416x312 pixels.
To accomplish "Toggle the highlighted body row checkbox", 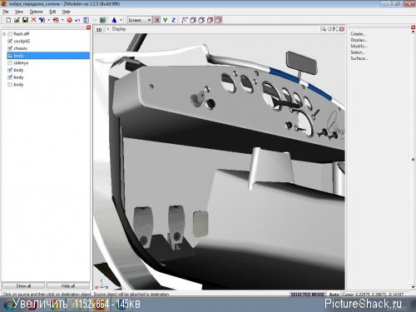I will [x=10, y=56].
